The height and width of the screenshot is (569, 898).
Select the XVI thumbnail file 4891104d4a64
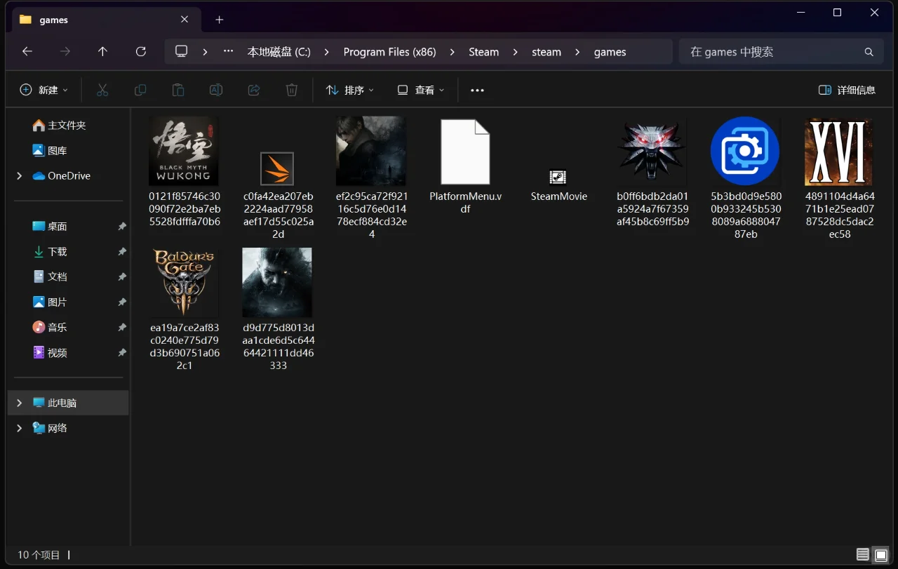pyautogui.click(x=840, y=178)
